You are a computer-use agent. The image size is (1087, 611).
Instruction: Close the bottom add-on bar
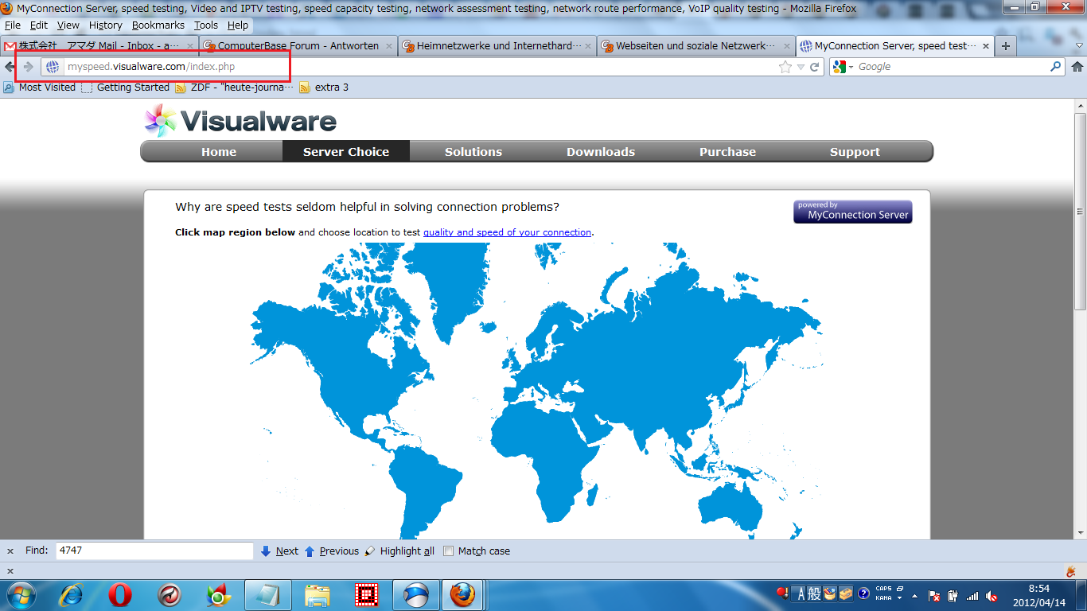pyautogui.click(x=10, y=571)
